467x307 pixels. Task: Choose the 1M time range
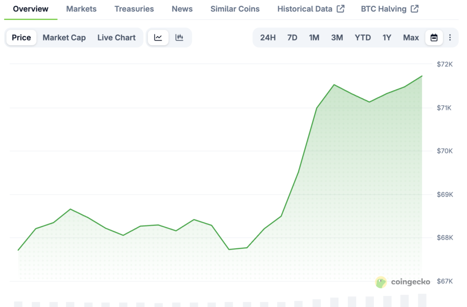(x=314, y=38)
